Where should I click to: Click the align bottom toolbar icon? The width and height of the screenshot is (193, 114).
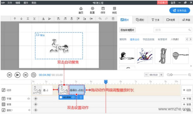(x=85, y=19)
